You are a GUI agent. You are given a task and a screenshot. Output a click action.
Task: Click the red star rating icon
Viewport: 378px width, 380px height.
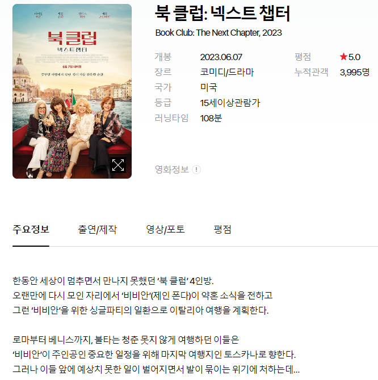(343, 57)
